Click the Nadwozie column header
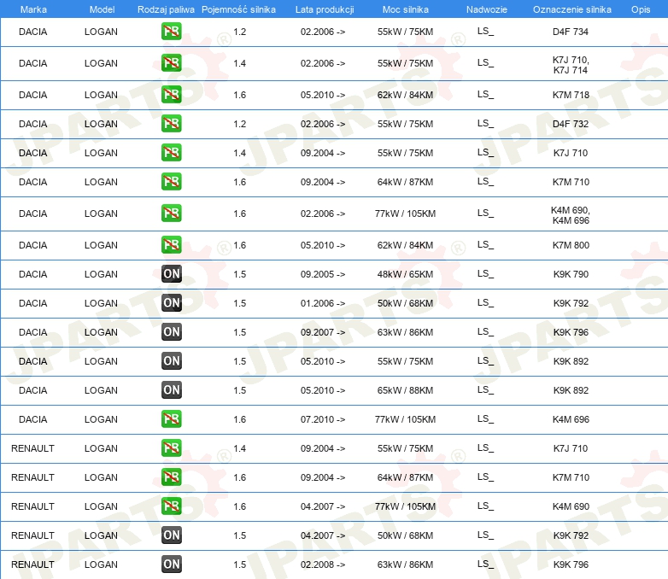This screenshot has height=579, width=668. tap(487, 9)
